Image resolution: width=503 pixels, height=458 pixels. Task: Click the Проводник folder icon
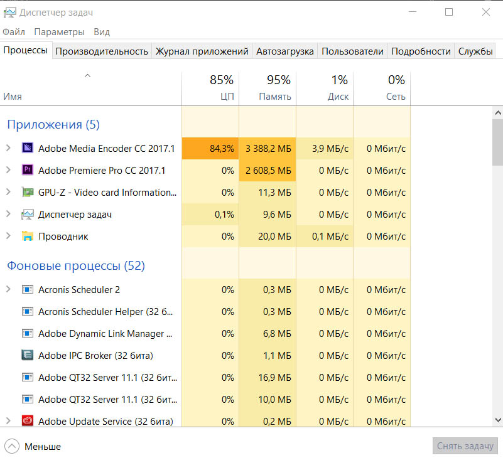click(x=28, y=236)
